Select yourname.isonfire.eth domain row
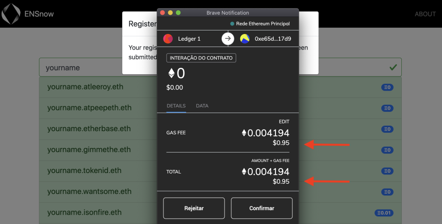442x224 pixels. coord(221,213)
